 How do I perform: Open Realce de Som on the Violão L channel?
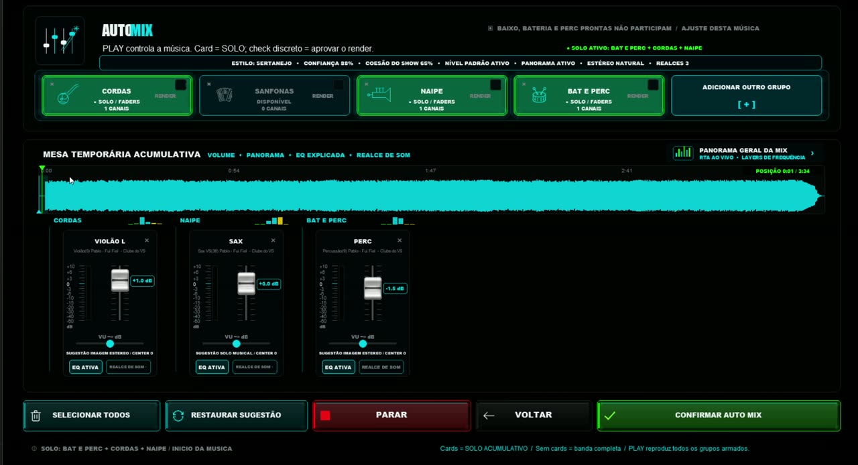(129, 367)
